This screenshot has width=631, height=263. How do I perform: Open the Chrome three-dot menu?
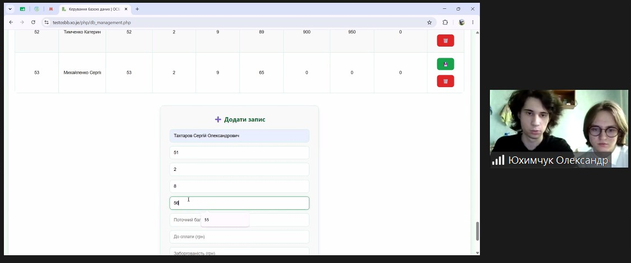tap(473, 23)
